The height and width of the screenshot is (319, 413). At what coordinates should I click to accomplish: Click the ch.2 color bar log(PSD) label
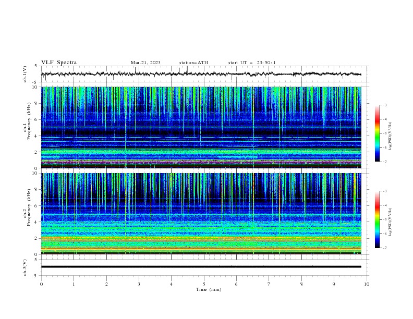pyautogui.click(x=391, y=222)
